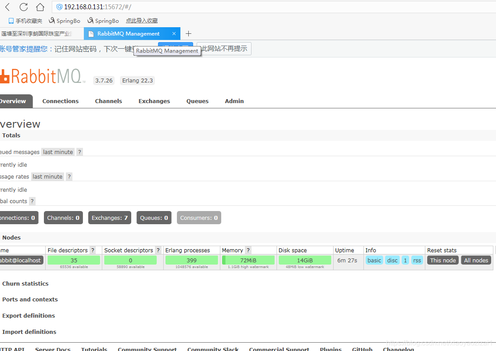Image resolution: width=496 pixels, height=351 pixels.
Task: Click the 点此导入收藏 link
Action: coord(142,21)
